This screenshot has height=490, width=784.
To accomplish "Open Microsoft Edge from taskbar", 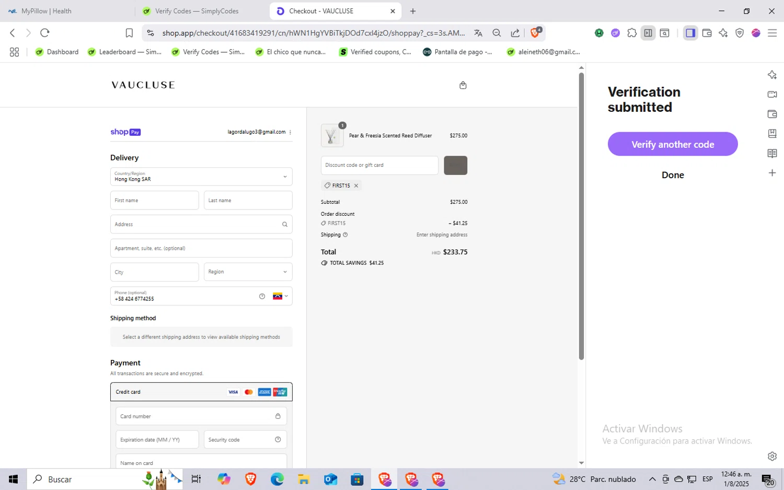I will pyautogui.click(x=277, y=479).
